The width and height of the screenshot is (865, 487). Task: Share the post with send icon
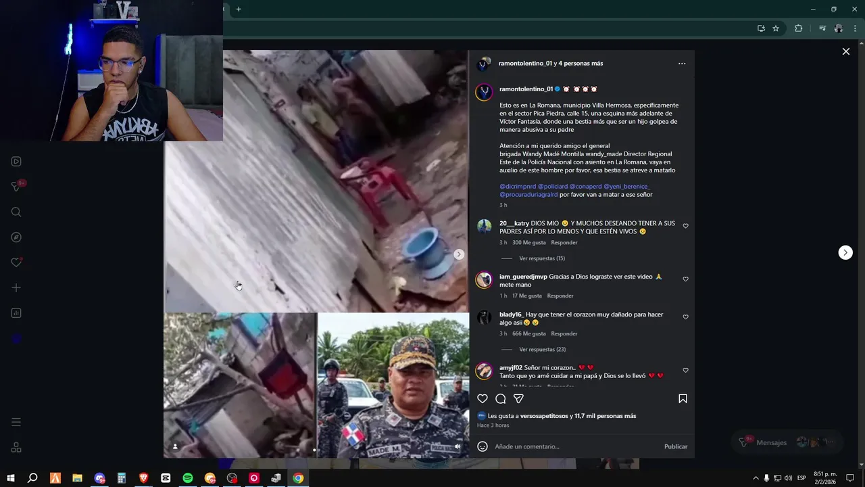coord(518,399)
